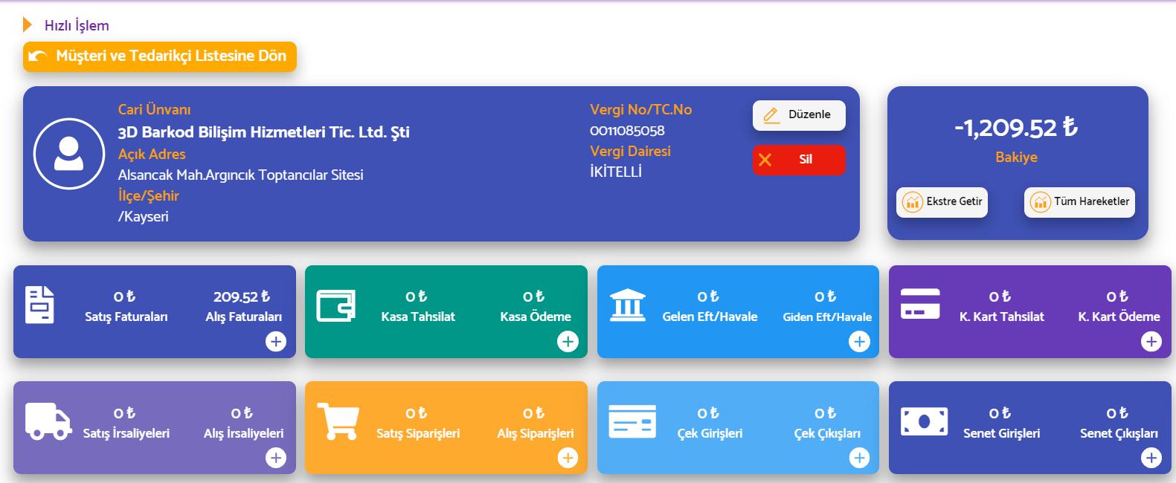Show all transactions with Tüm Hareketler
Image resolution: width=1176 pixels, height=483 pixels.
(1079, 202)
